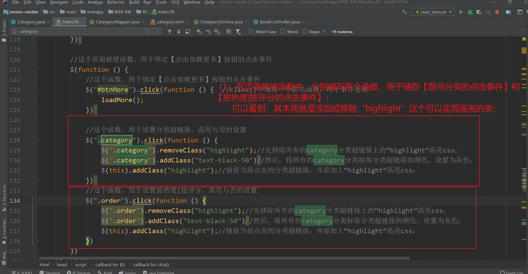Build project with the hammer icon
Screen dimensions: 528x274
coord(404,12)
